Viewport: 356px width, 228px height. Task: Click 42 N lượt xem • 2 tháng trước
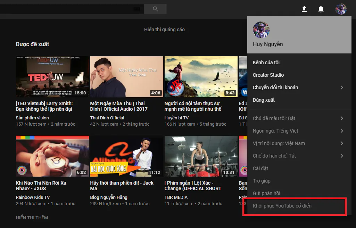pyautogui.click(x=120, y=124)
